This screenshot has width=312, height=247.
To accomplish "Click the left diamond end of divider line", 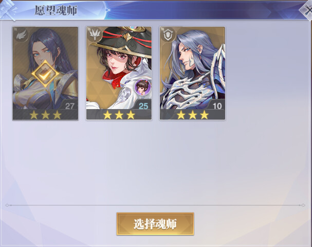I will click(7, 205).
